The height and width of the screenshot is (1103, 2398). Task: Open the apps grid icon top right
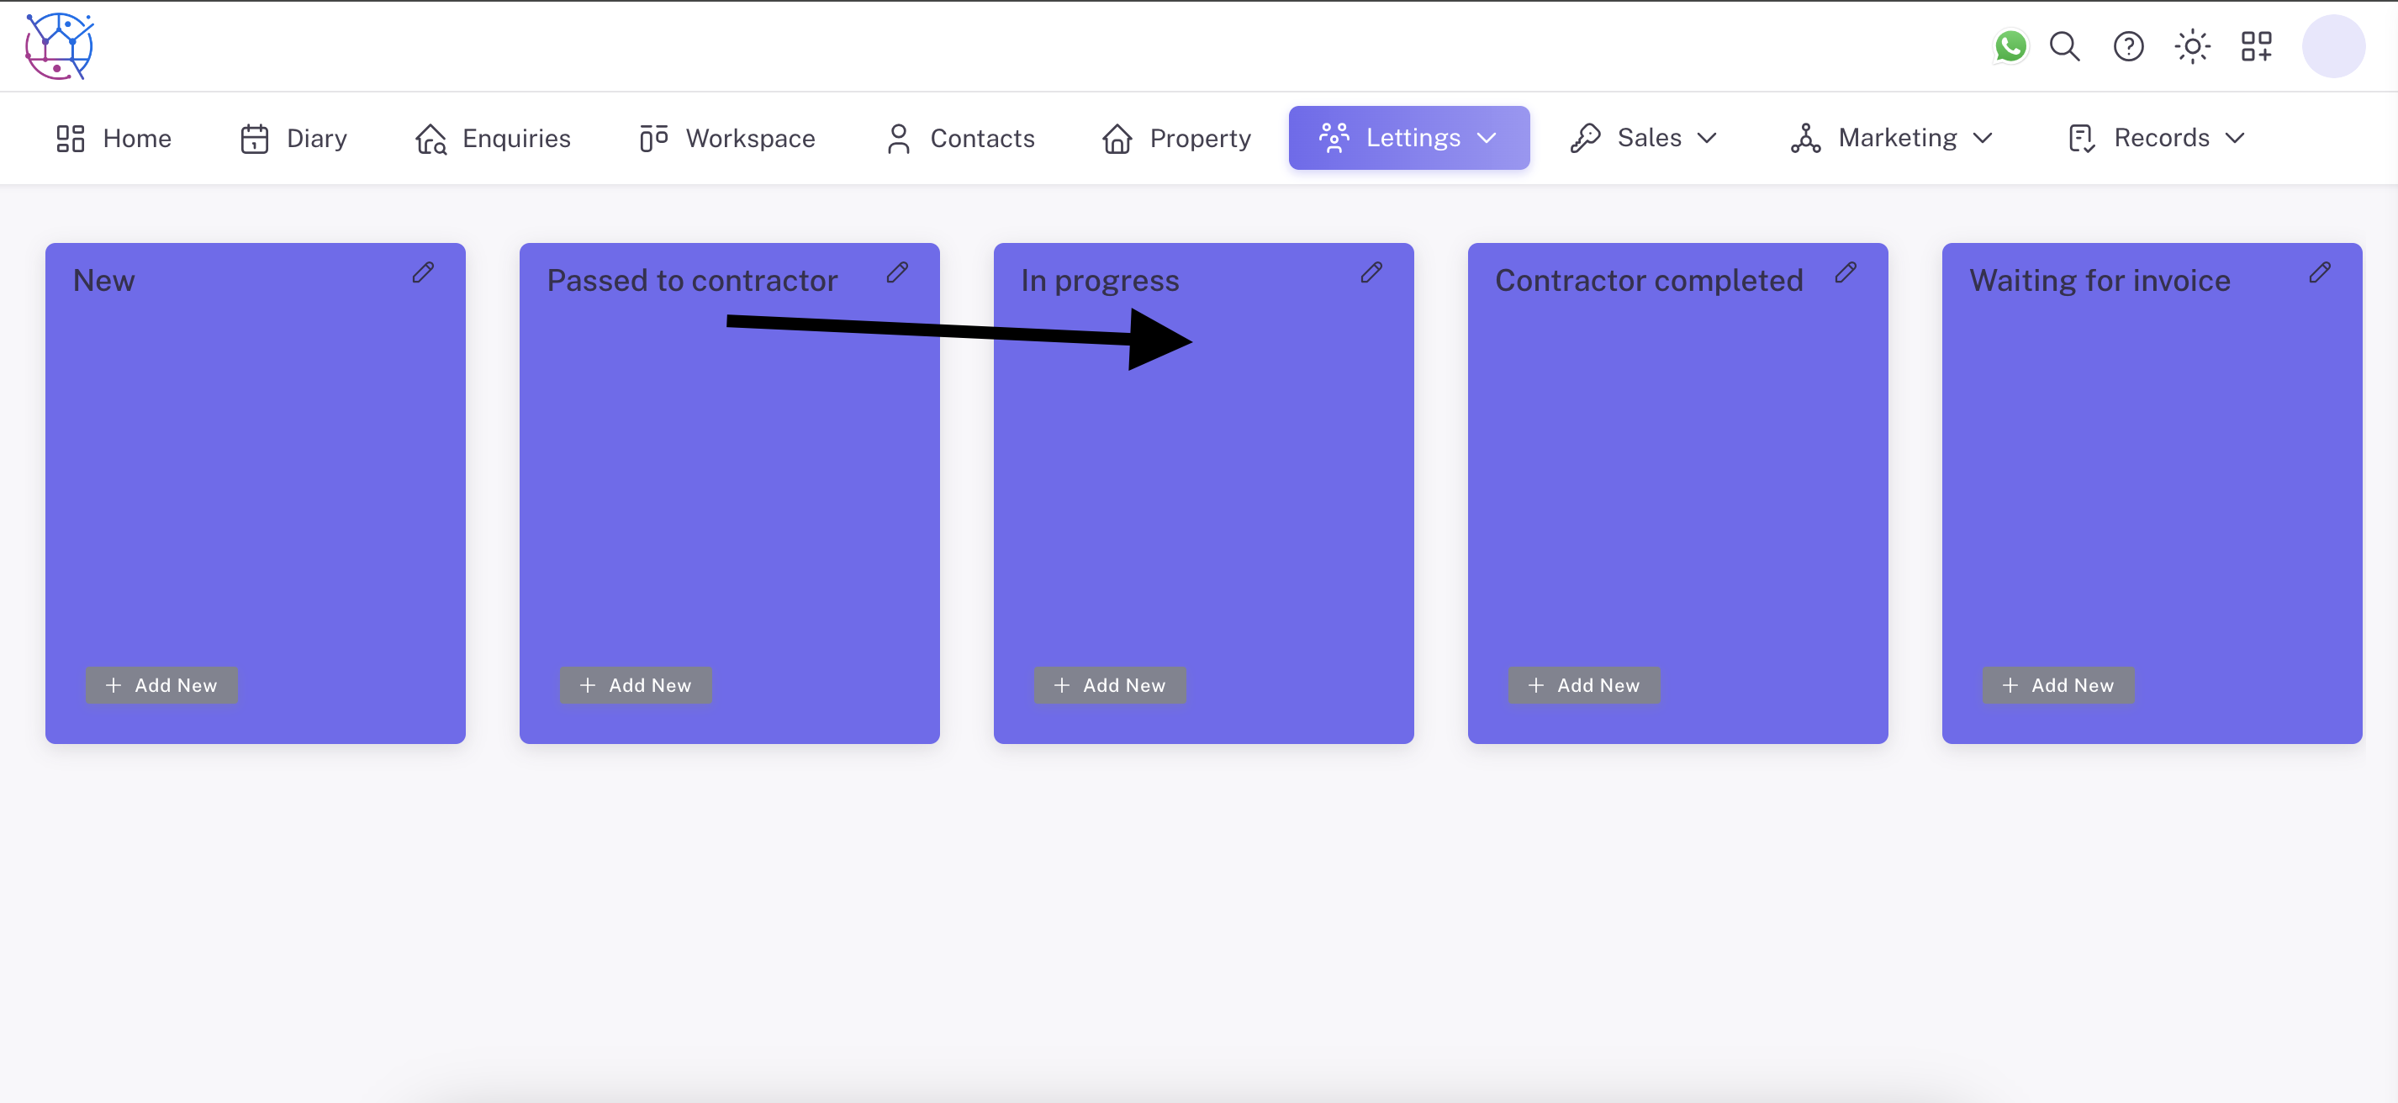click(2257, 45)
